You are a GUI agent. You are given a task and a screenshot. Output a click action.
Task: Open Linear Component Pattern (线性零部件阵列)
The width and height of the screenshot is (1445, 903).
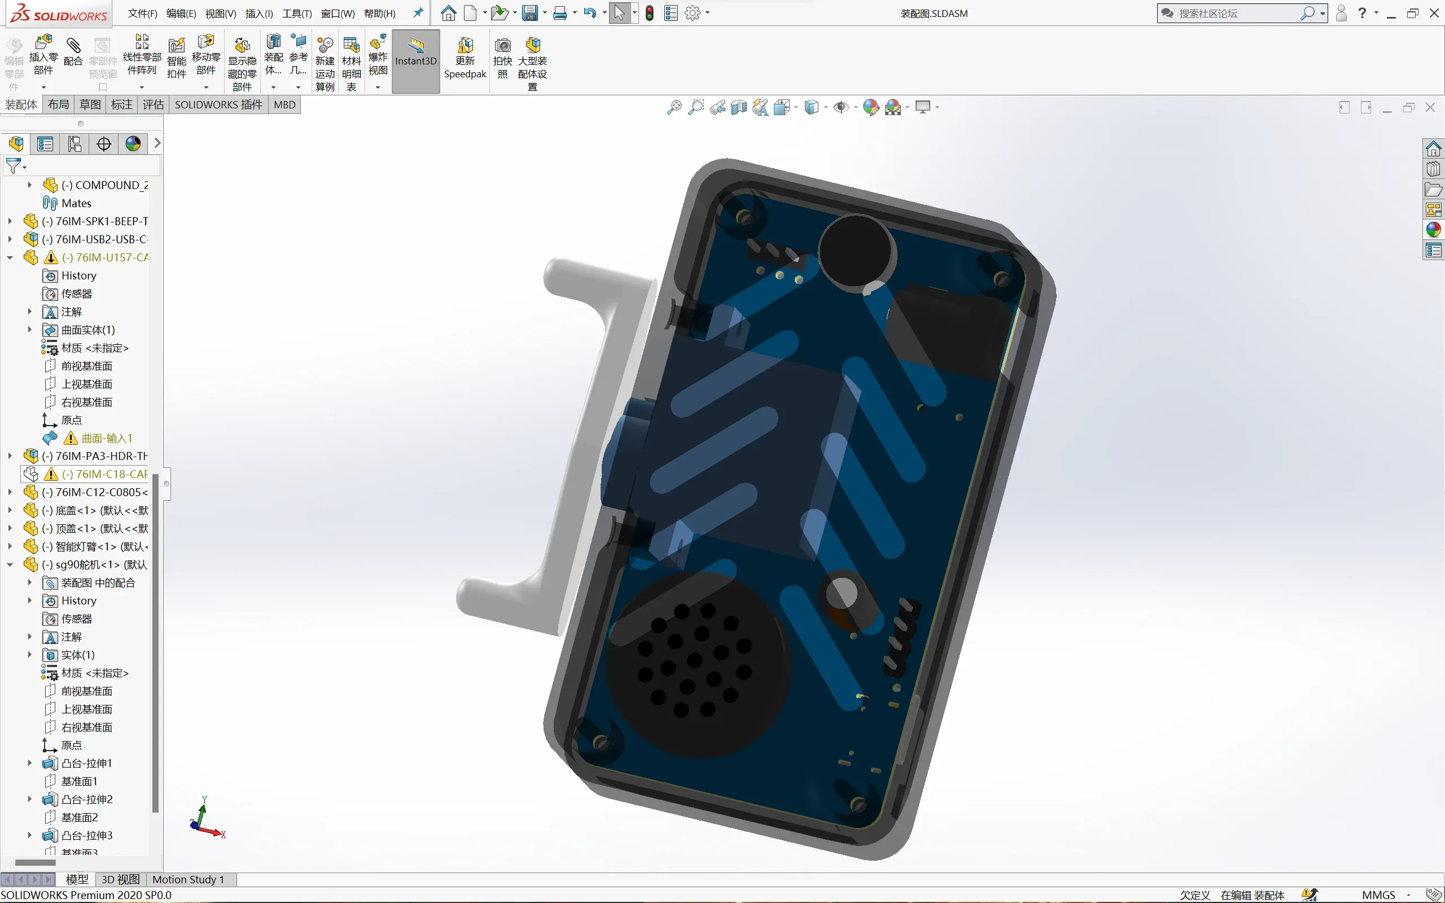pos(142,55)
